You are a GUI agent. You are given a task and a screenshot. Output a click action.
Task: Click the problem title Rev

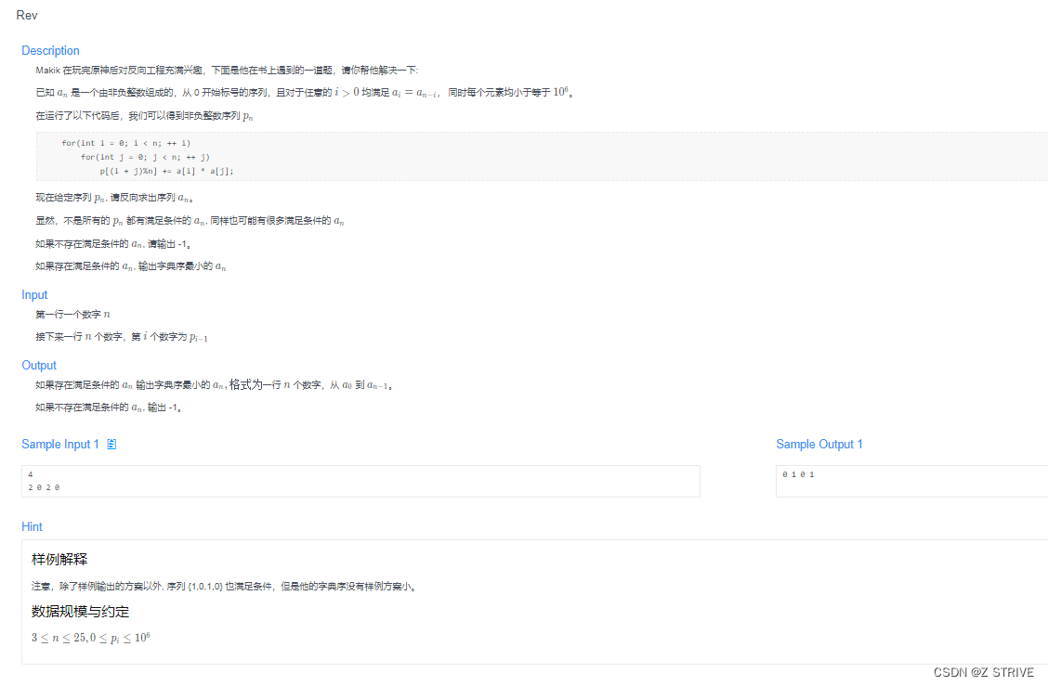[x=26, y=15]
